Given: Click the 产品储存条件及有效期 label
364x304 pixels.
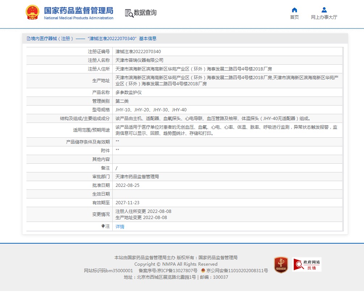Looking at the screenshot, I should (x=88, y=142).
